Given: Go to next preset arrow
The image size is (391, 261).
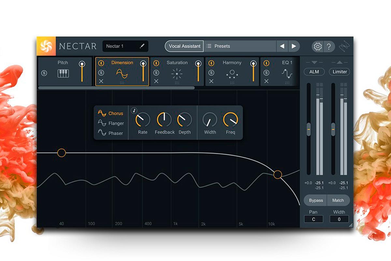Looking at the screenshot, I should coord(294,46).
